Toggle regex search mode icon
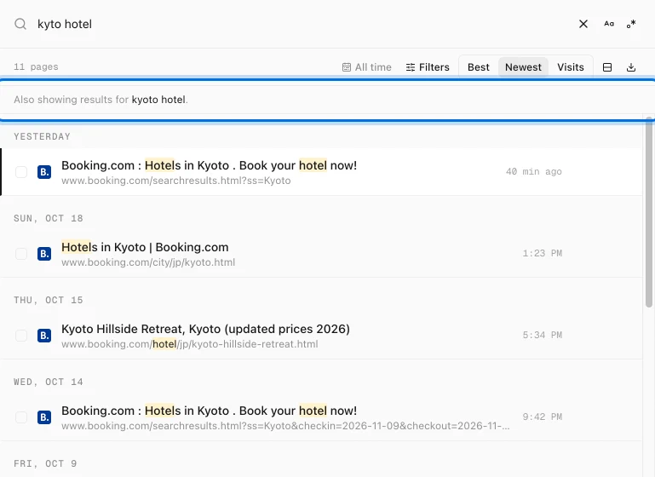The height and width of the screenshot is (477, 655). [631, 24]
